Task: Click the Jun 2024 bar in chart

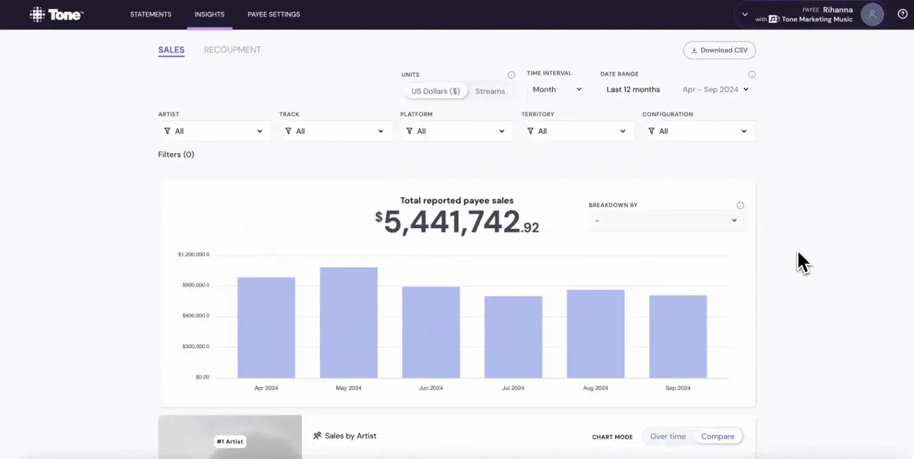Action: pyautogui.click(x=431, y=332)
